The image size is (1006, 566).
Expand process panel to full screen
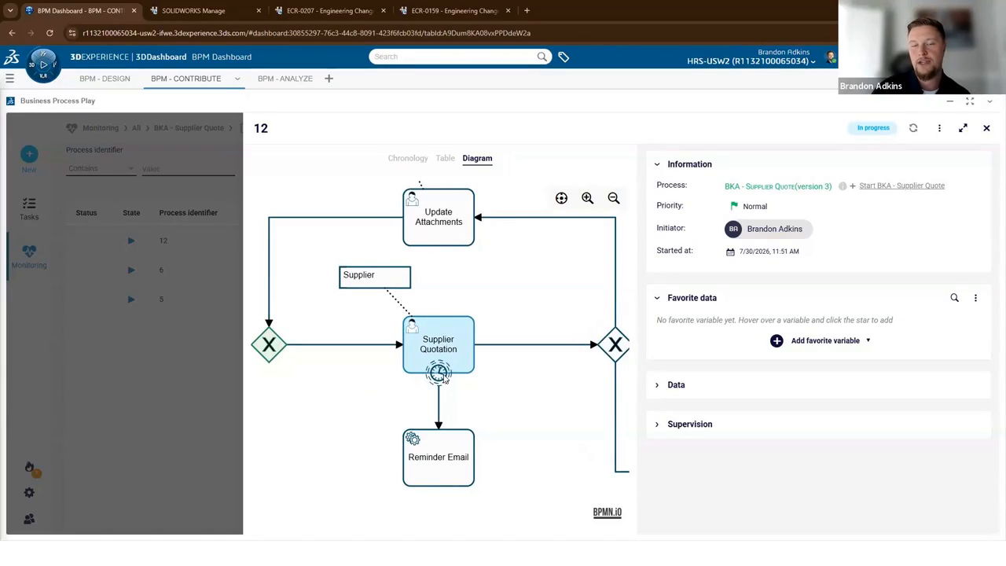point(963,128)
